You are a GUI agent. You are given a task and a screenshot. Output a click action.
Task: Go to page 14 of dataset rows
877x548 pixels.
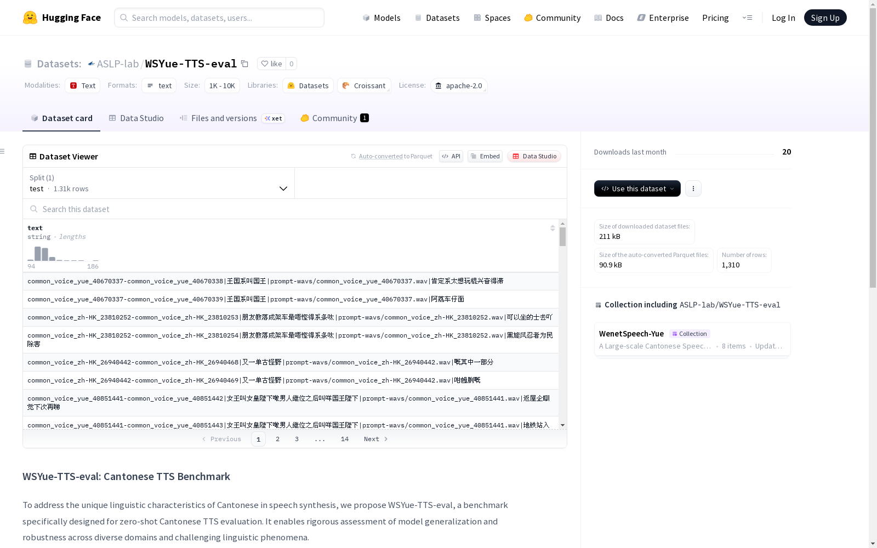[x=345, y=439]
